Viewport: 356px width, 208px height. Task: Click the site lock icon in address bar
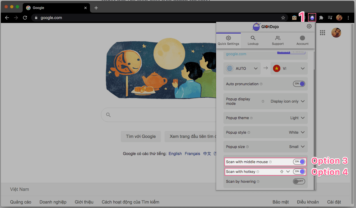36,18
